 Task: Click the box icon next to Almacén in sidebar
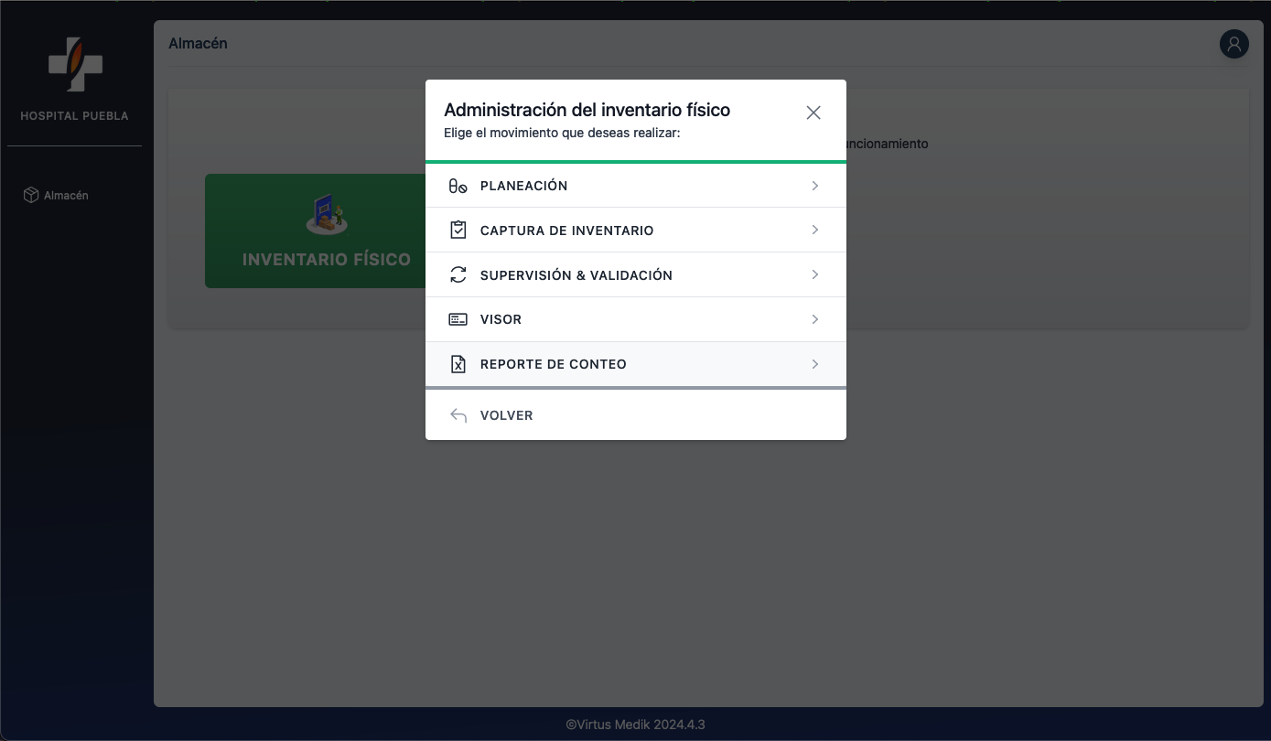(31, 195)
